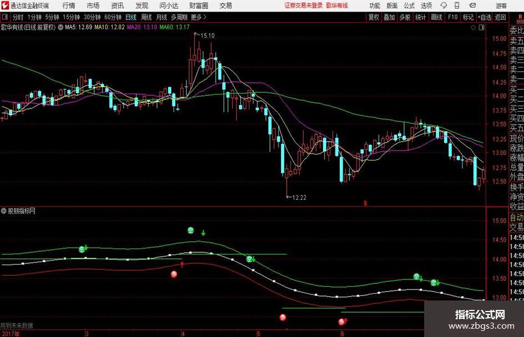Open the 资讯 menu
The height and width of the screenshot is (337, 524).
(x=118, y=6)
